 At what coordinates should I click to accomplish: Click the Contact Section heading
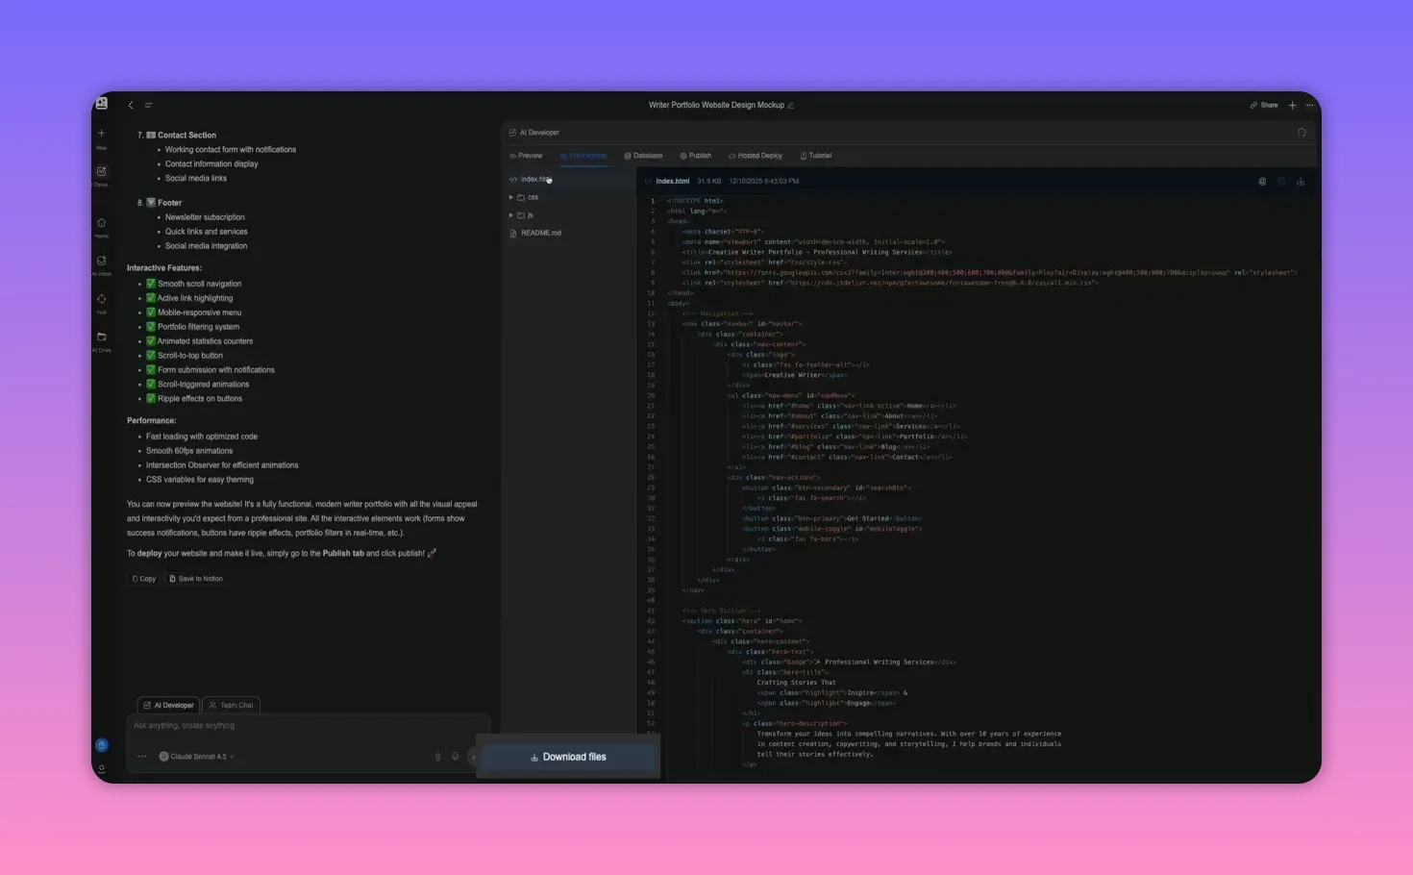(x=186, y=136)
